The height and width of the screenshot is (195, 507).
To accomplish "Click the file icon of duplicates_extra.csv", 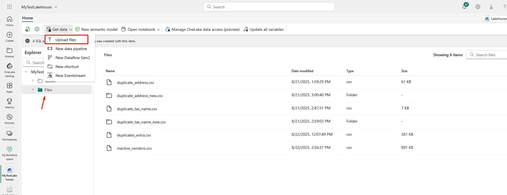I will point(109,135).
